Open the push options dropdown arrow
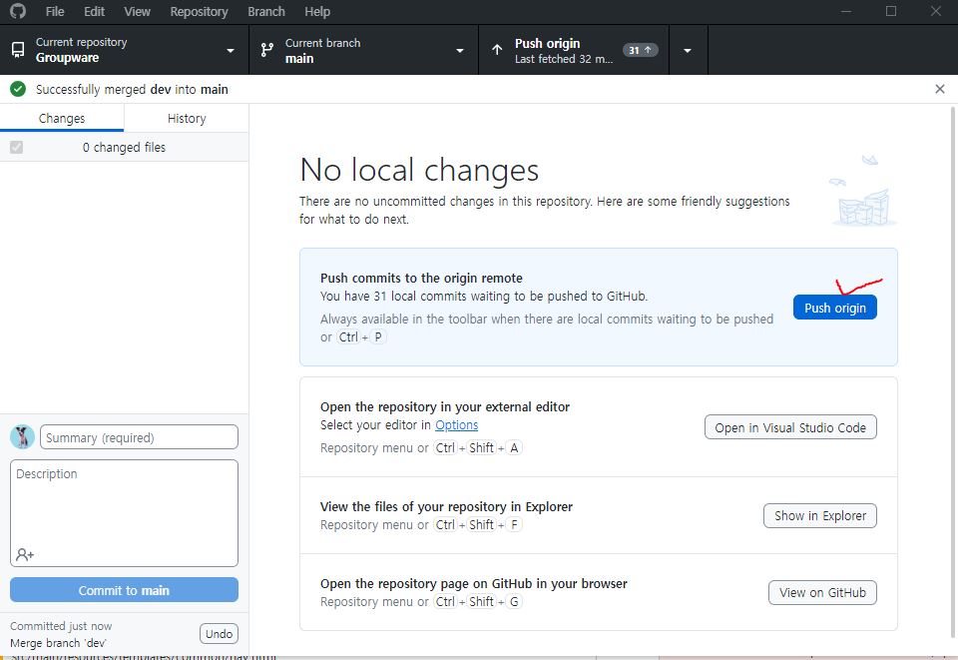This screenshot has height=660, width=958. click(688, 50)
